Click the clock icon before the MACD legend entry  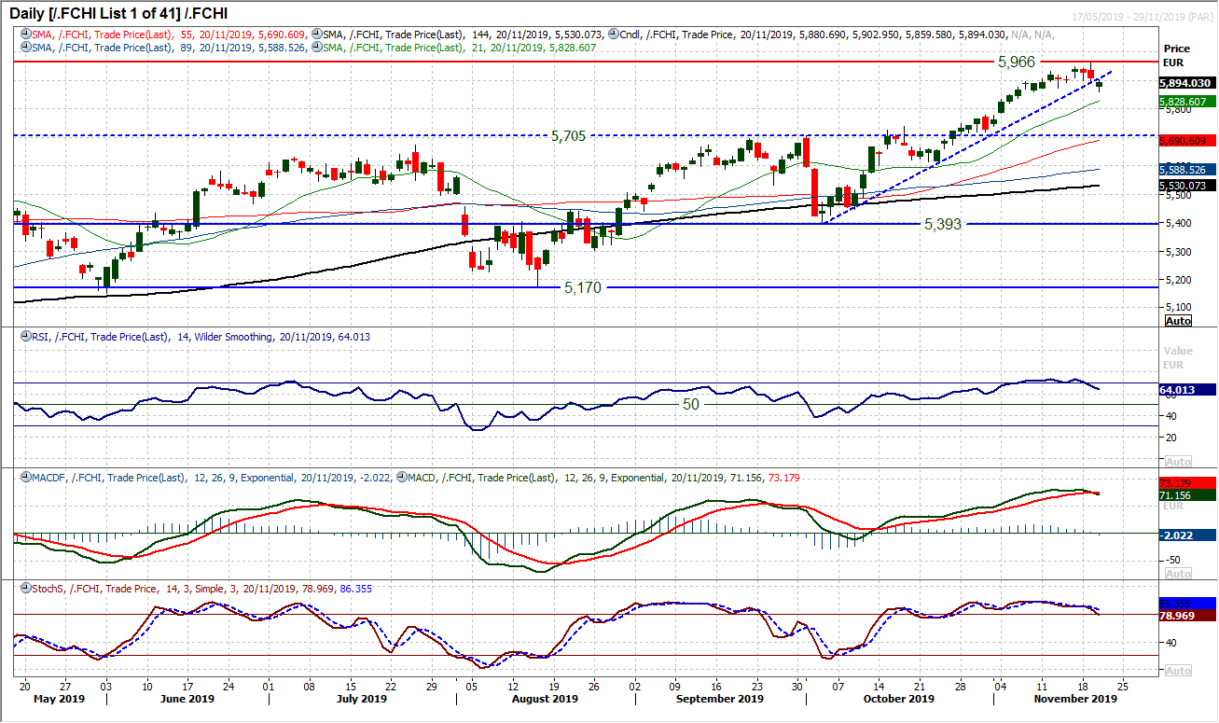tap(401, 478)
